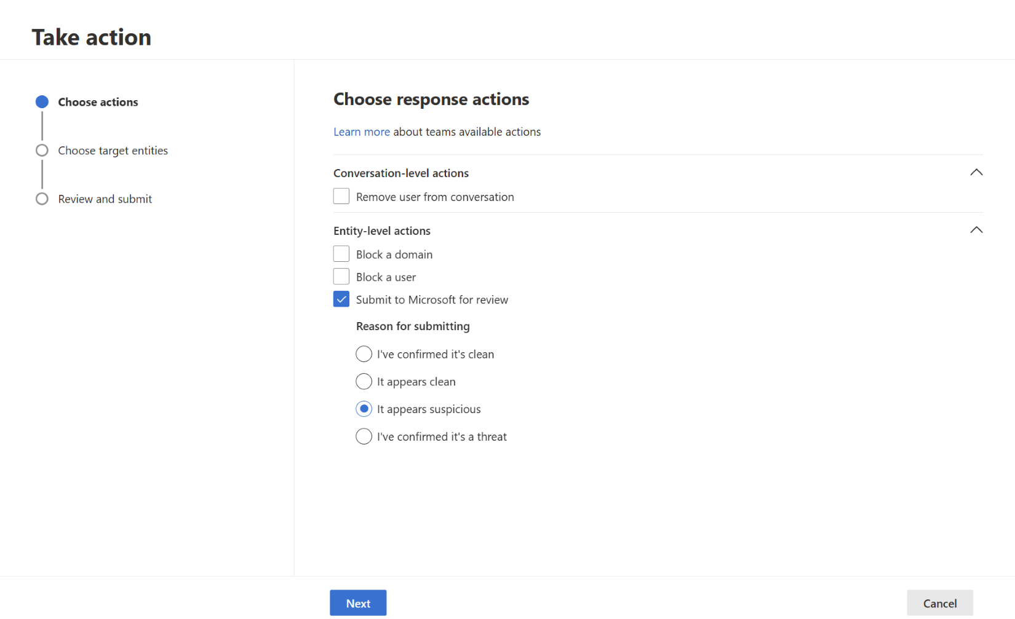Screen dimensions: 1015x619
Task: Cancel the Take action wizard
Action: pyautogui.click(x=940, y=603)
